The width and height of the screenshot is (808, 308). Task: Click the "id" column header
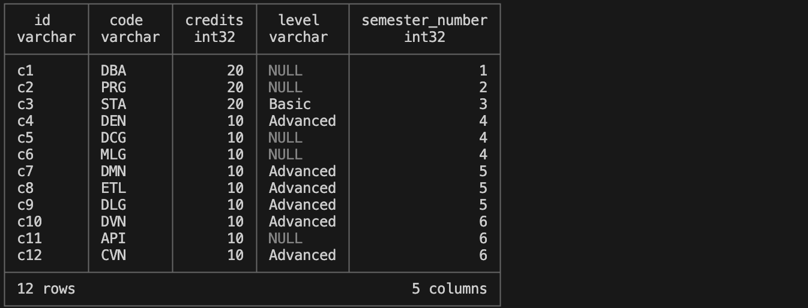42,20
